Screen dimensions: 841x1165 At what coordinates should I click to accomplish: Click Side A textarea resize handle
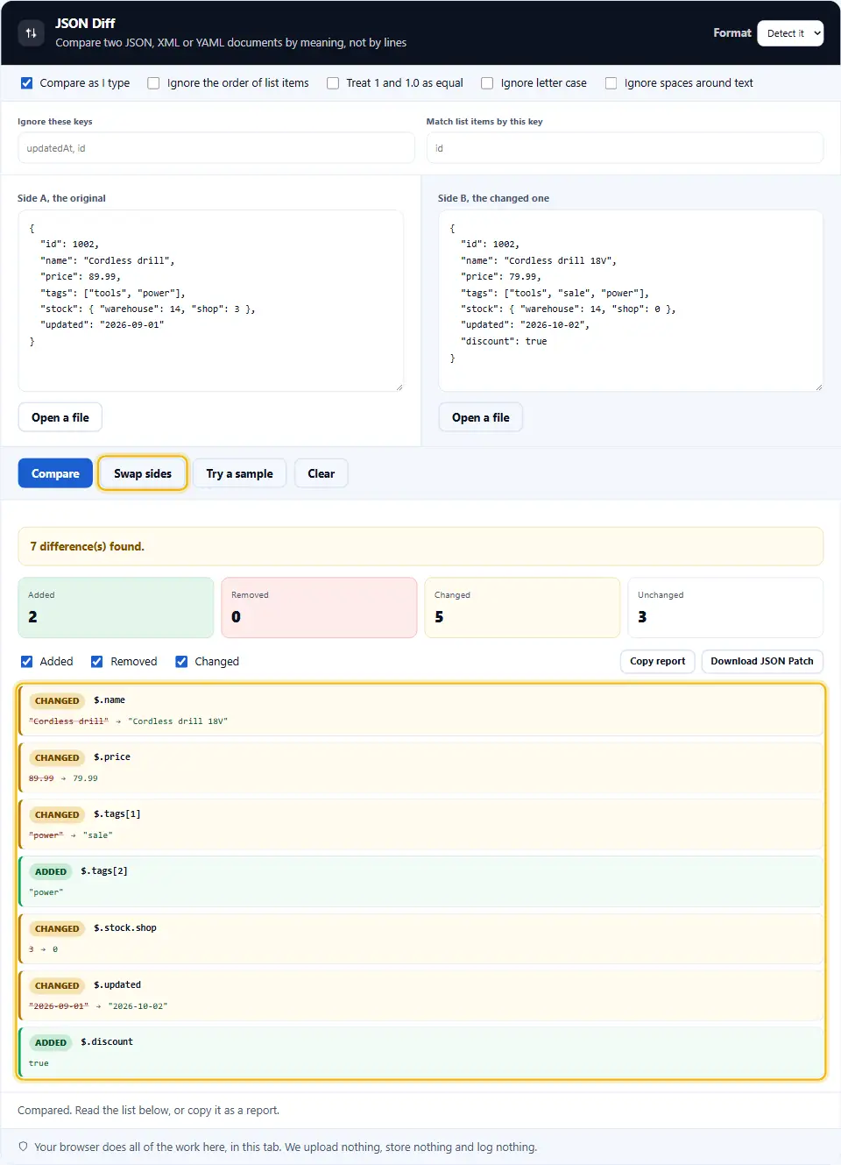pyautogui.click(x=399, y=387)
